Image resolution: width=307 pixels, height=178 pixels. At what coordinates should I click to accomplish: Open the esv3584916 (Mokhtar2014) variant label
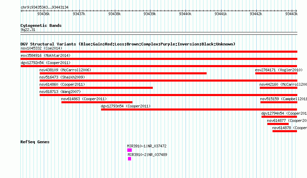[46, 55]
